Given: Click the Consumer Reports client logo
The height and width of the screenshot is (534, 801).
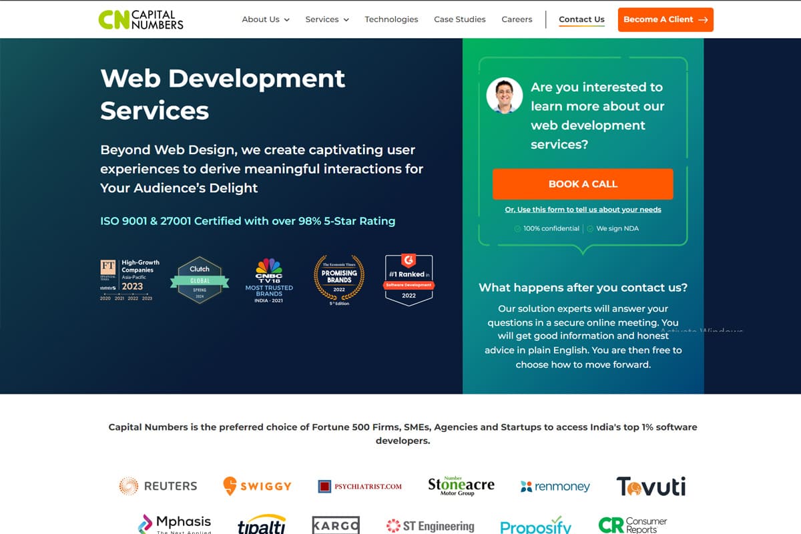Looking at the screenshot, I should [633, 525].
